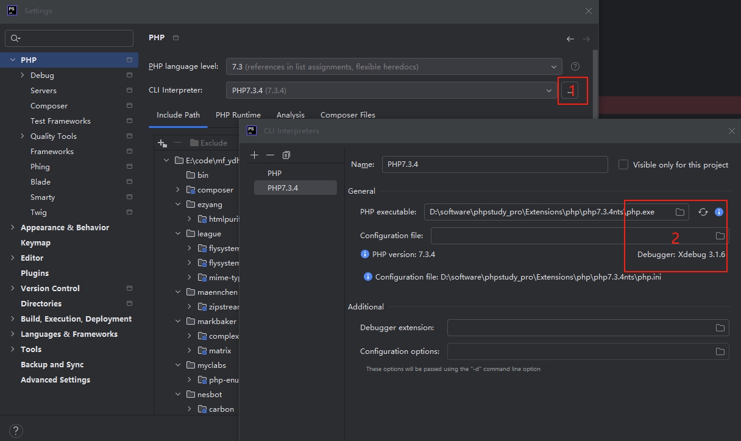The width and height of the screenshot is (741, 441).
Task: Open Backup and Sync settings
Action: coord(52,364)
